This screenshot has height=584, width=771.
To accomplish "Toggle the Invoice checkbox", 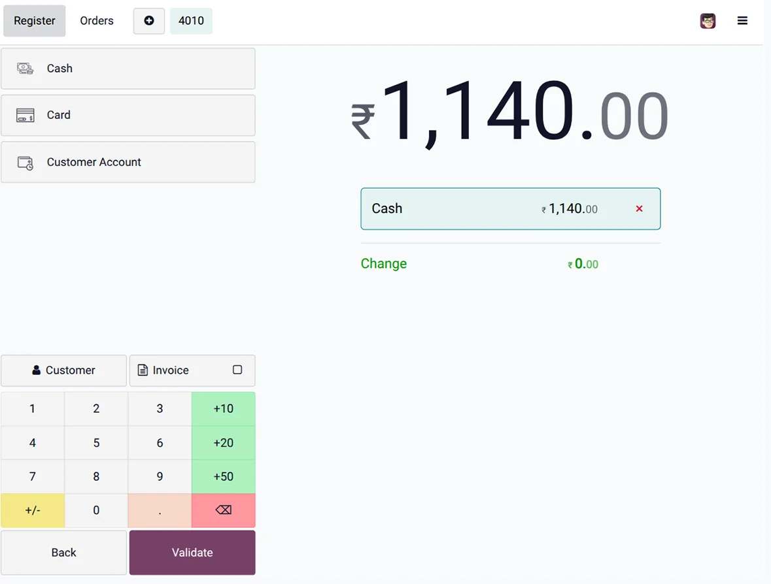I will tap(237, 370).
